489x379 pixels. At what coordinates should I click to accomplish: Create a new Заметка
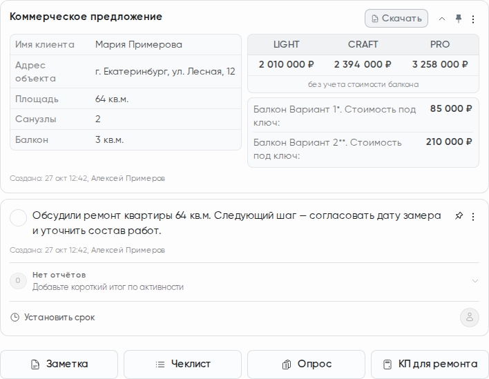click(x=59, y=365)
